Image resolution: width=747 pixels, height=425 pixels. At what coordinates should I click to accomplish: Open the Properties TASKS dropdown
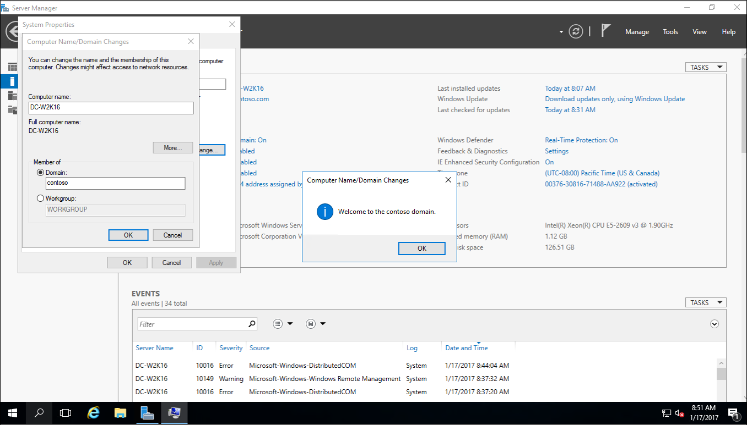(706, 67)
